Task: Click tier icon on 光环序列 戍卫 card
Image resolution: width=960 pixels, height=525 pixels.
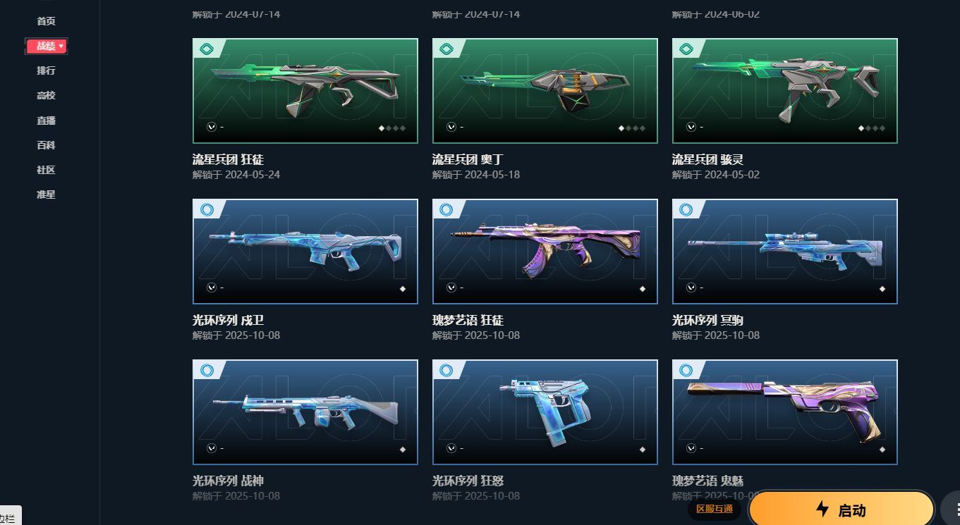Action: [206, 209]
